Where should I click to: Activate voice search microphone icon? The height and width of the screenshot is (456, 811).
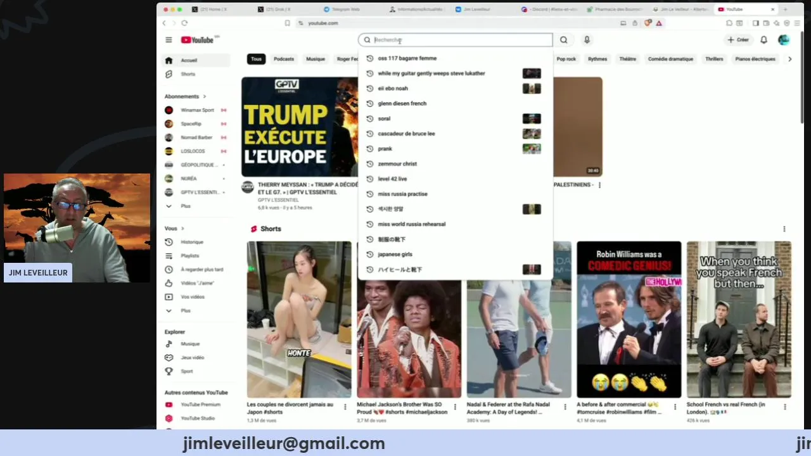coord(587,40)
